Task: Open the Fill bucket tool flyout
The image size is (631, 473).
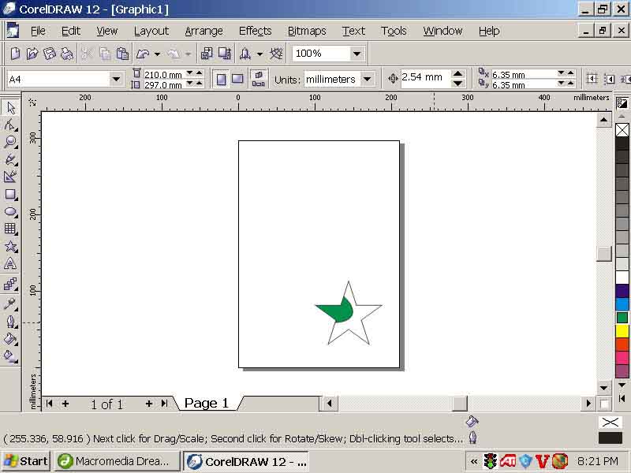Action: [x=10, y=339]
